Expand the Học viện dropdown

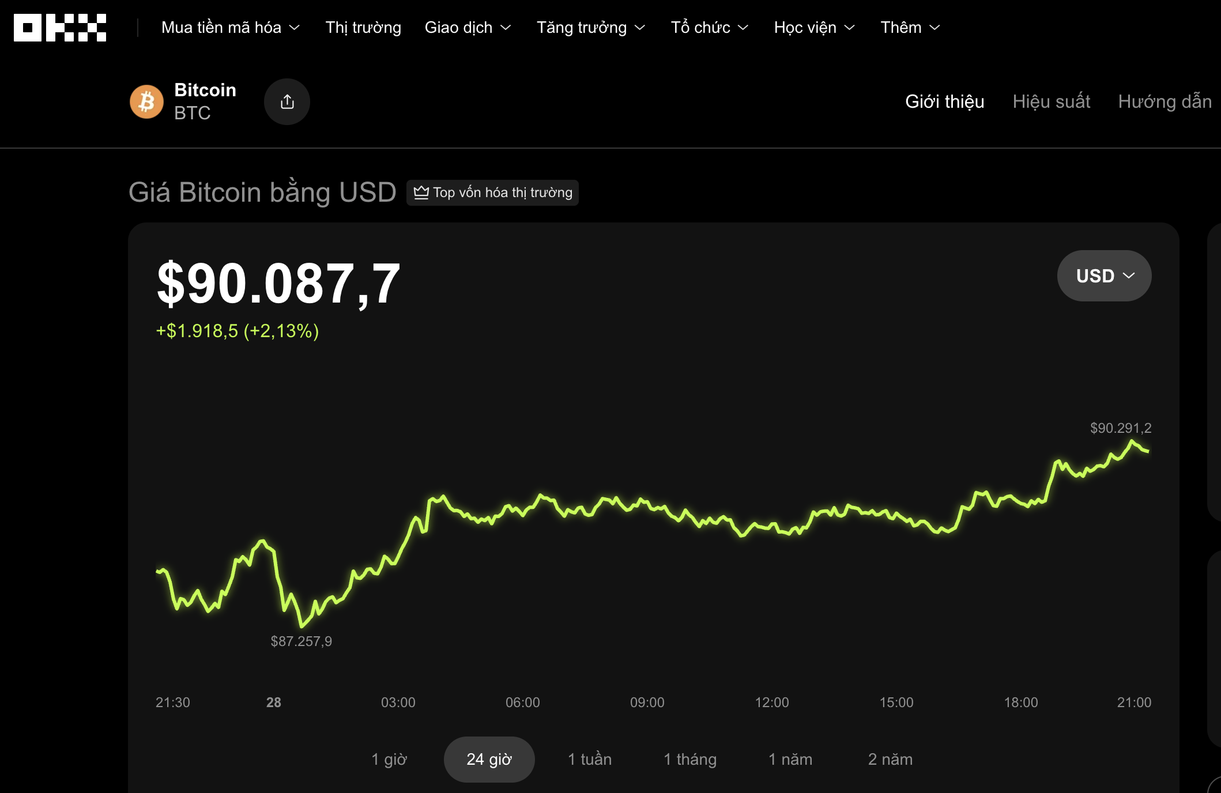(813, 27)
